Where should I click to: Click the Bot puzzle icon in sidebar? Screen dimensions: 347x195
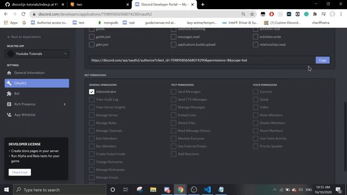point(9,94)
